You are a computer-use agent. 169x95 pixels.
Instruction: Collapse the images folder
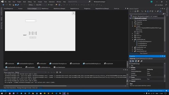pyautogui.click(x=133, y=26)
